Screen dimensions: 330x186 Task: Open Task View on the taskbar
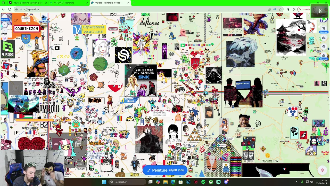[151, 182]
